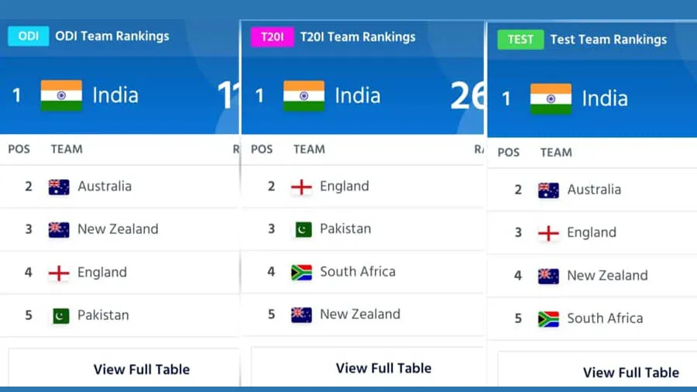The width and height of the screenshot is (697, 392).
Task: Click the South Africa flag in T20I table
Action: pyautogui.click(x=301, y=272)
